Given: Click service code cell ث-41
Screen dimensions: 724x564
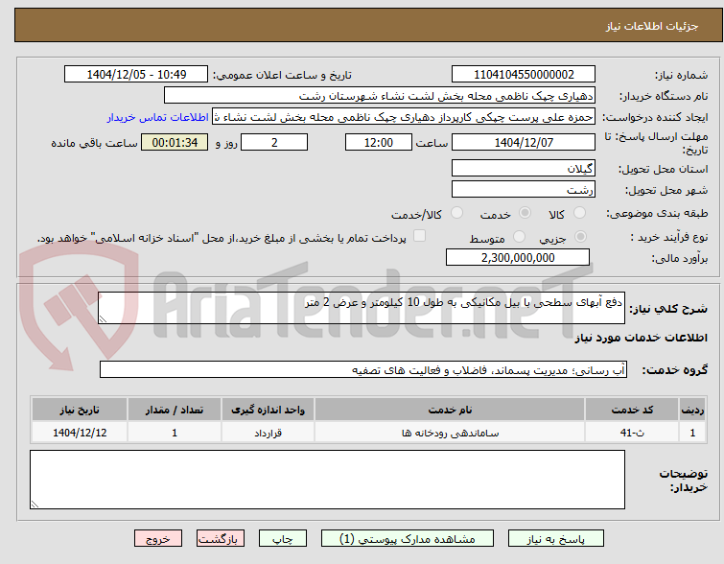Looking at the screenshot, I should click(632, 433).
